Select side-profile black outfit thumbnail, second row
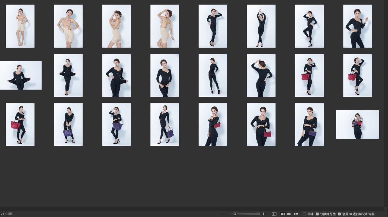 213,75
